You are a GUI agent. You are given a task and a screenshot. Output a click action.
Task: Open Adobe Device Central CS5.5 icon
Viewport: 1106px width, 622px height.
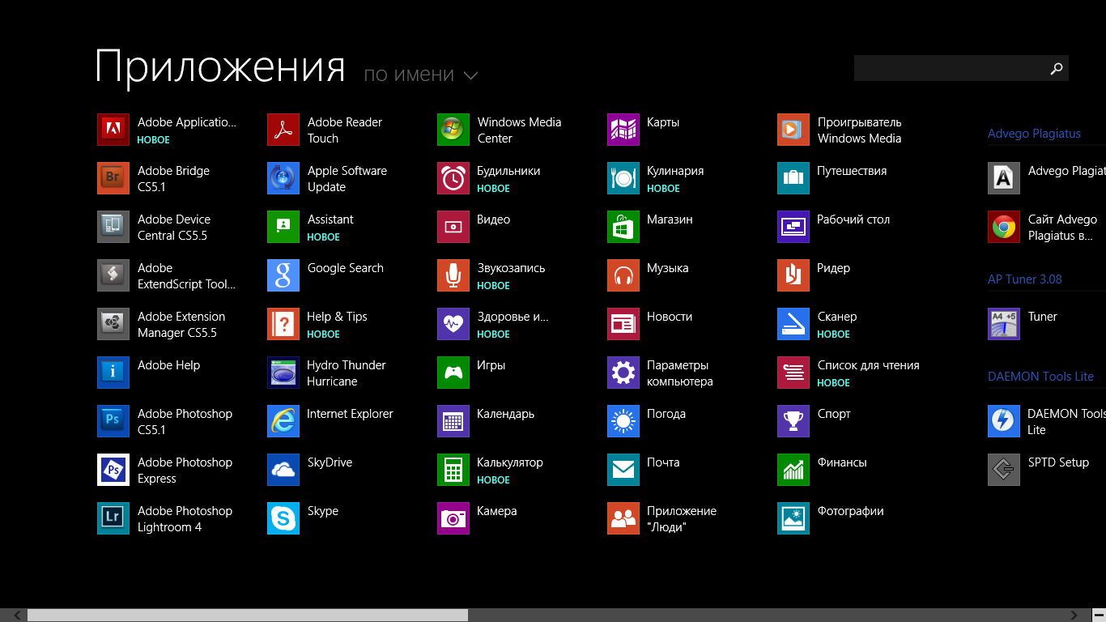(x=113, y=227)
